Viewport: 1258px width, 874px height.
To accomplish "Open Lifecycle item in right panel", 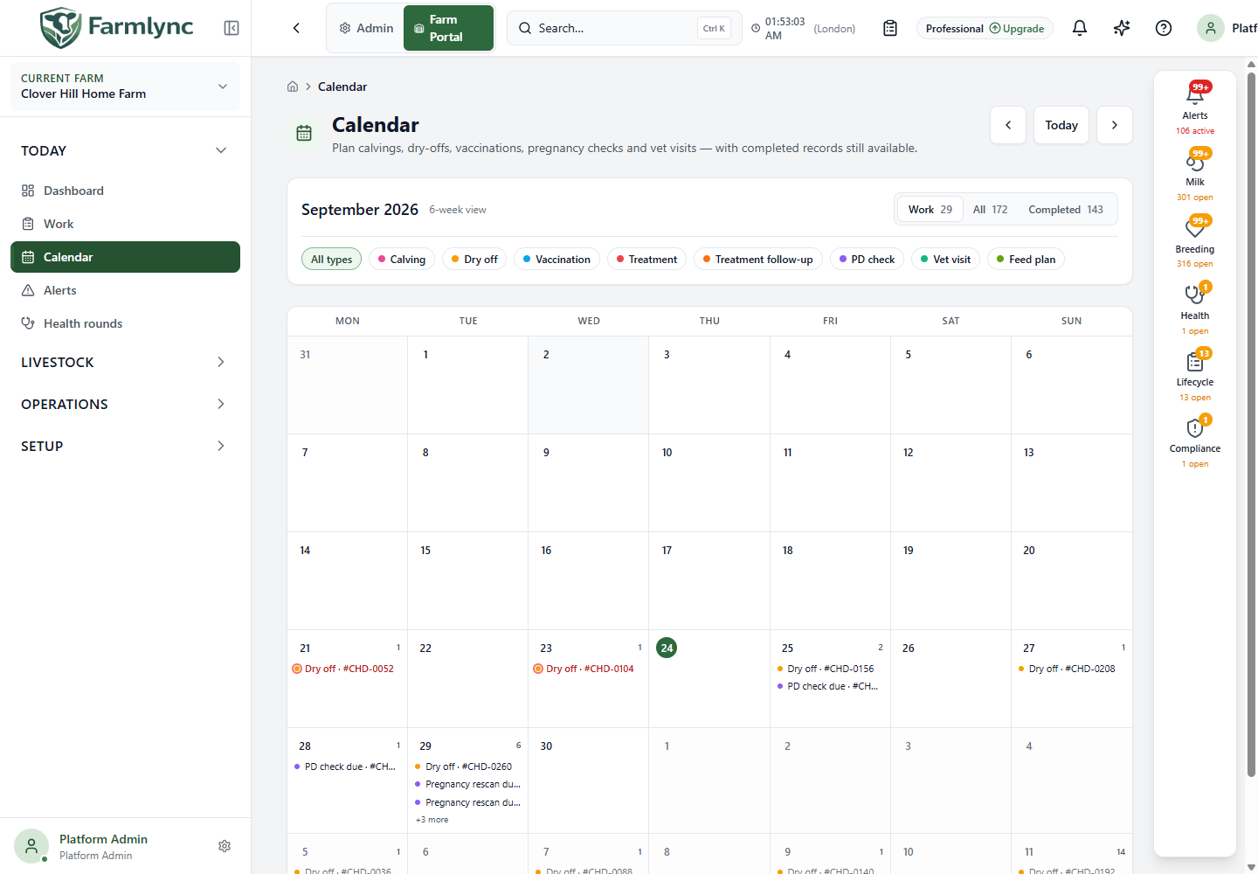I will coord(1195,374).
